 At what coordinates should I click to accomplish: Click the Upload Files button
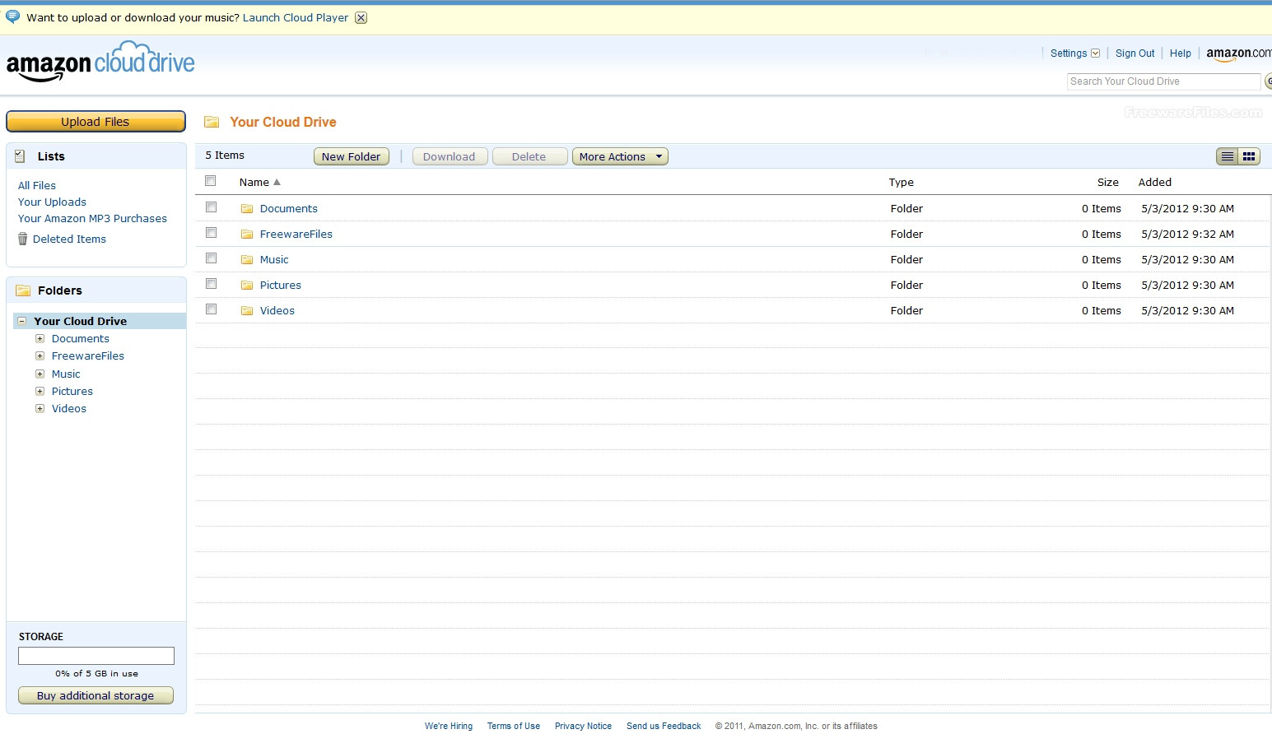tap(96, 122)
